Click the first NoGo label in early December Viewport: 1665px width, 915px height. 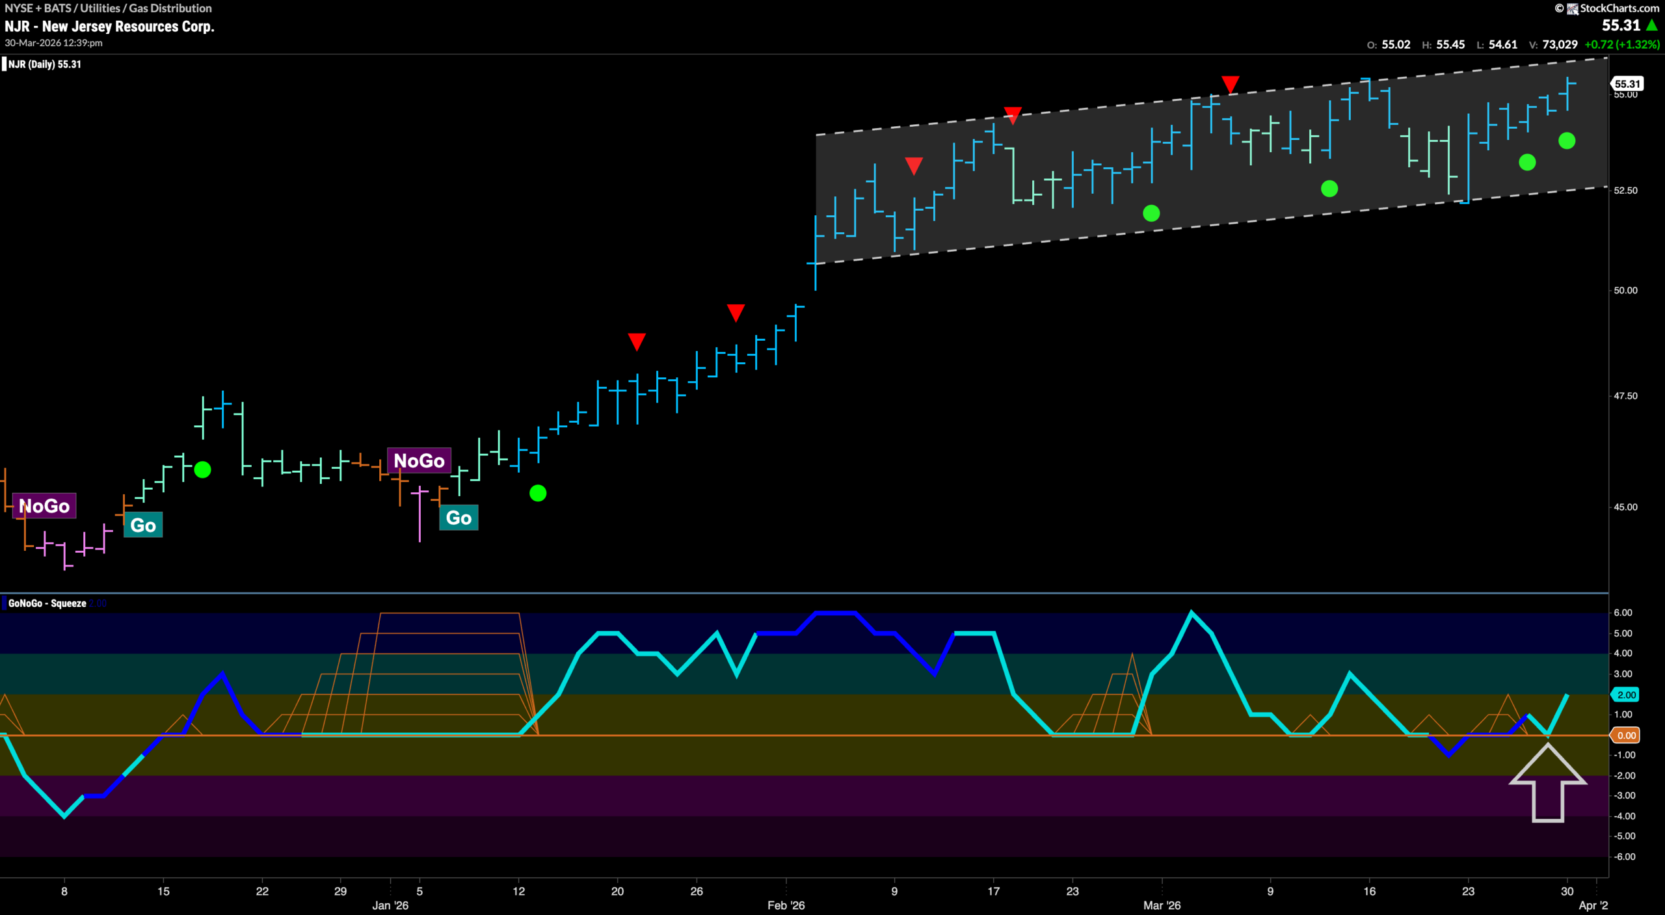[x=44, y=506]
